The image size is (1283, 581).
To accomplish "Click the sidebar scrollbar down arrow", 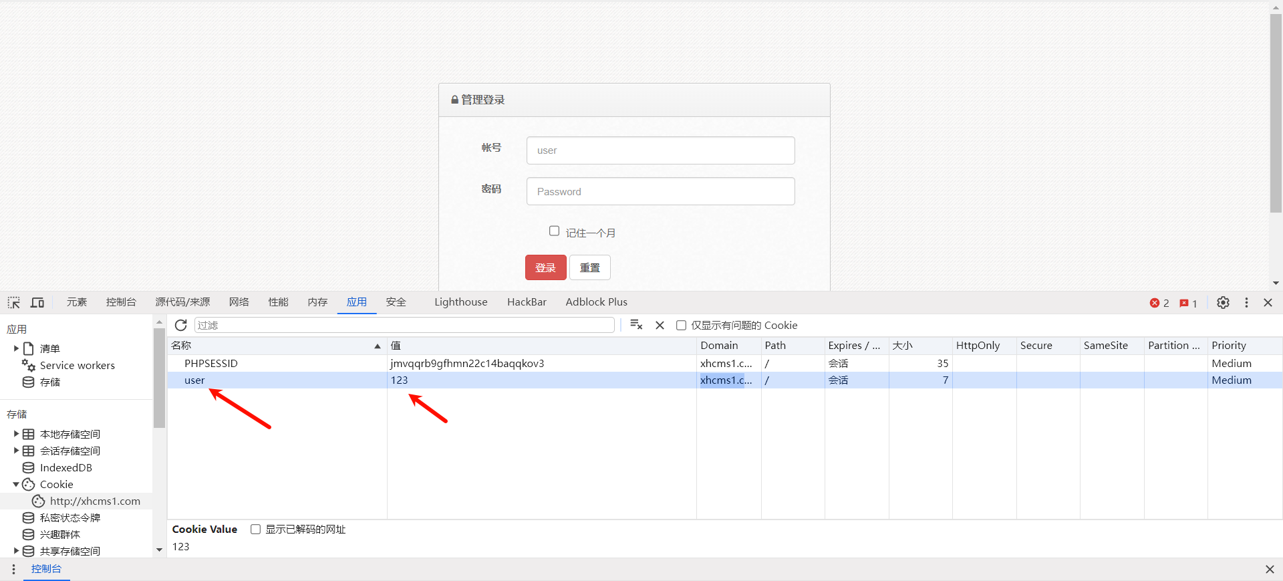I will coord(159,550).
